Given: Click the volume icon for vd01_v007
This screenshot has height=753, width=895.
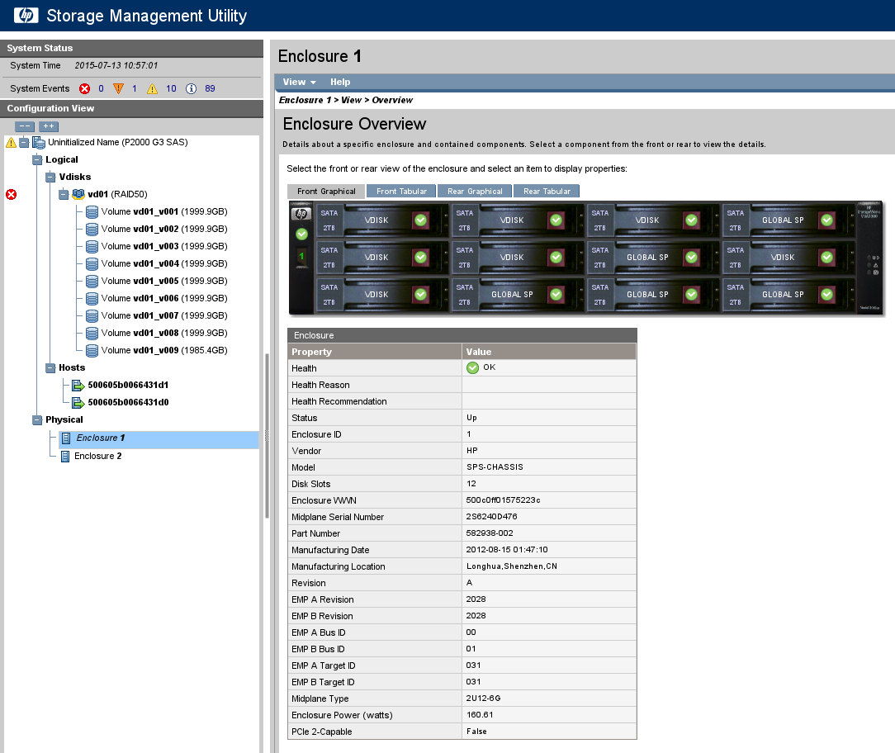Looking at the screenshot, I should pos(92,315).
